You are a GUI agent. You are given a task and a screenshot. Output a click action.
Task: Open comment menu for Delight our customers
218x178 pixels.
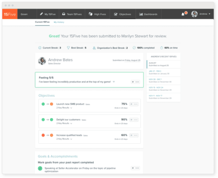point(134,120)
